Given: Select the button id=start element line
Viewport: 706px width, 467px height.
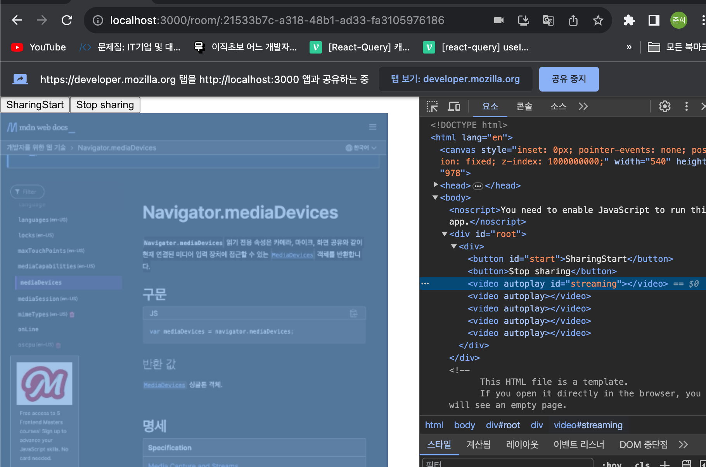Looking at the screenshot, I should tap(570, 259).
